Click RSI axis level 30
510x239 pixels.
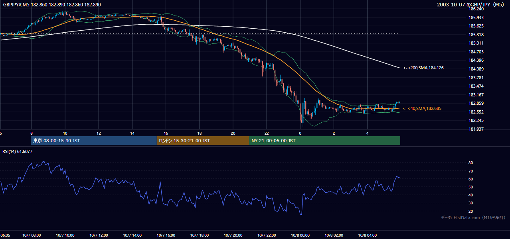470,203
